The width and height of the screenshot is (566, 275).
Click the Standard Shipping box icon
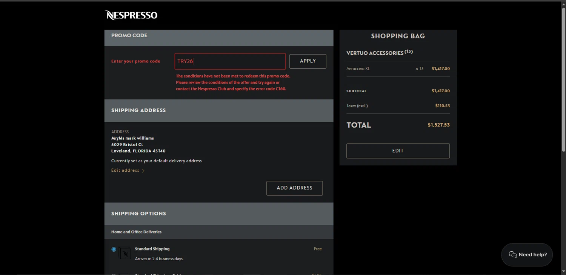(125, 253)
